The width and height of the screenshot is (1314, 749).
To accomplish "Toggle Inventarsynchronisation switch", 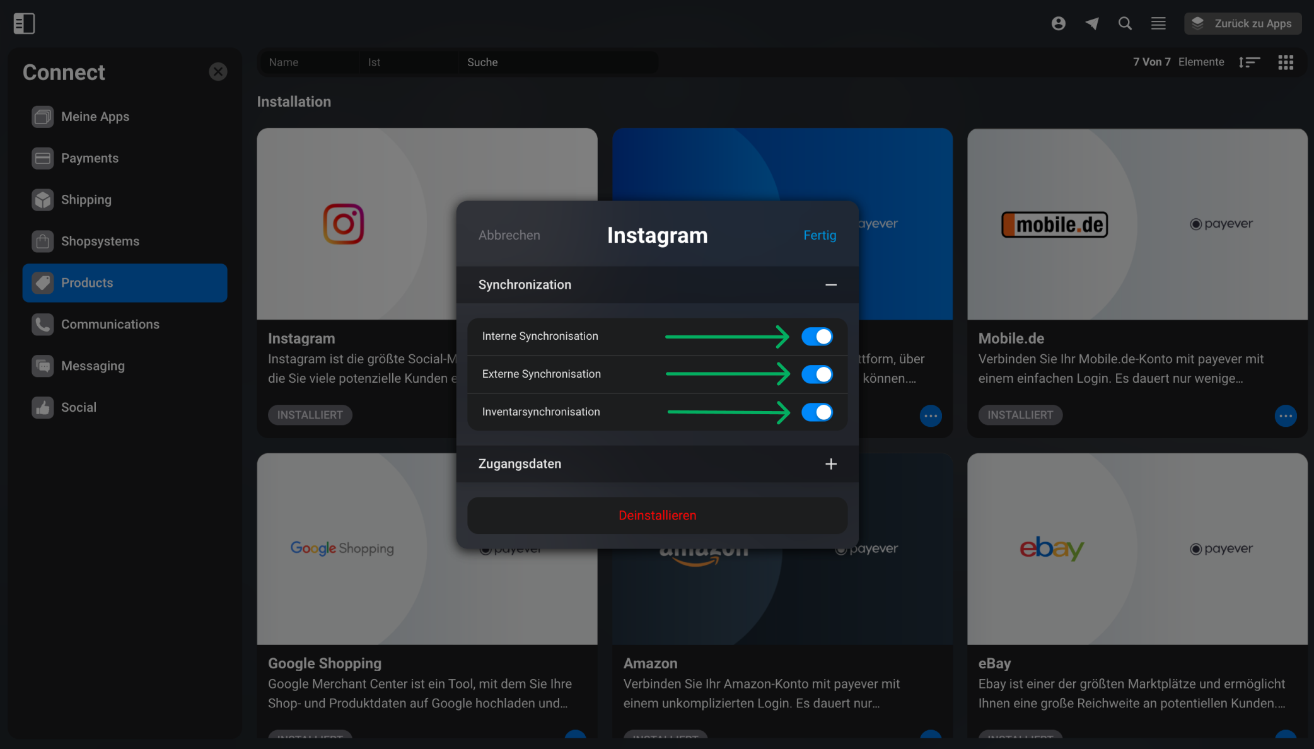I will tap(817, 412).
